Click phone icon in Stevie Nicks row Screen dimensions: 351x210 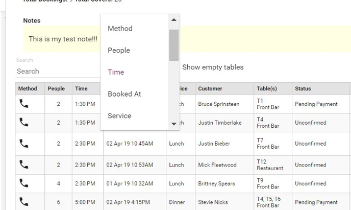tap(24, 202)
